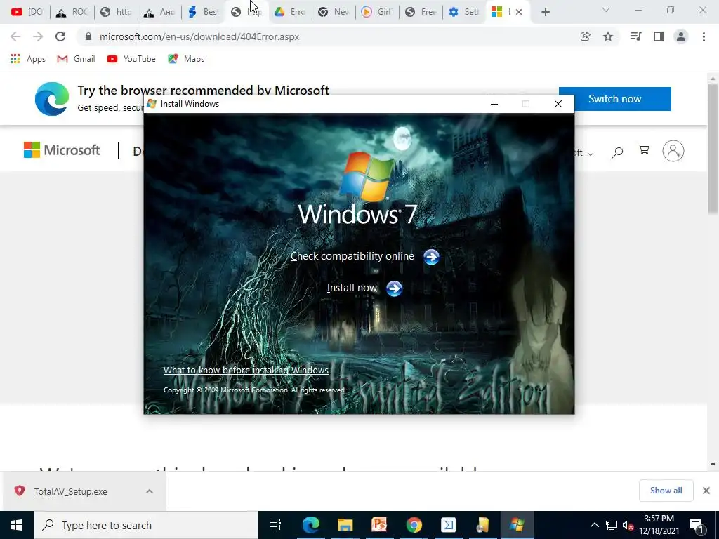
Task: Click the taskbar search box
Action: coord(146,525)
